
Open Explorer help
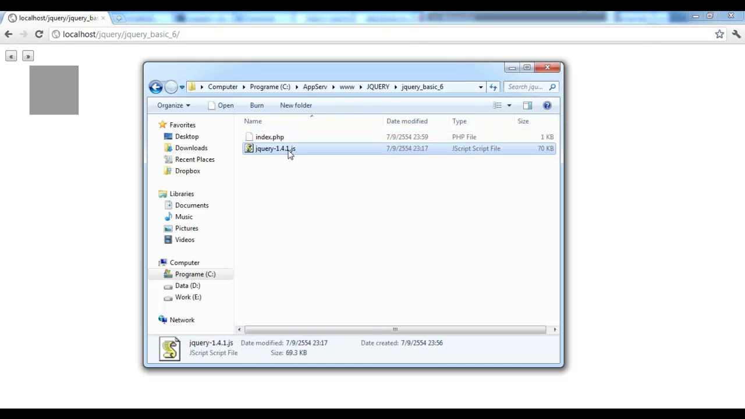[547, 105]
